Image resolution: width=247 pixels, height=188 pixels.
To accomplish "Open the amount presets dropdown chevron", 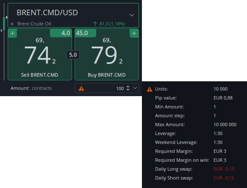I will (x=135, y=88).
